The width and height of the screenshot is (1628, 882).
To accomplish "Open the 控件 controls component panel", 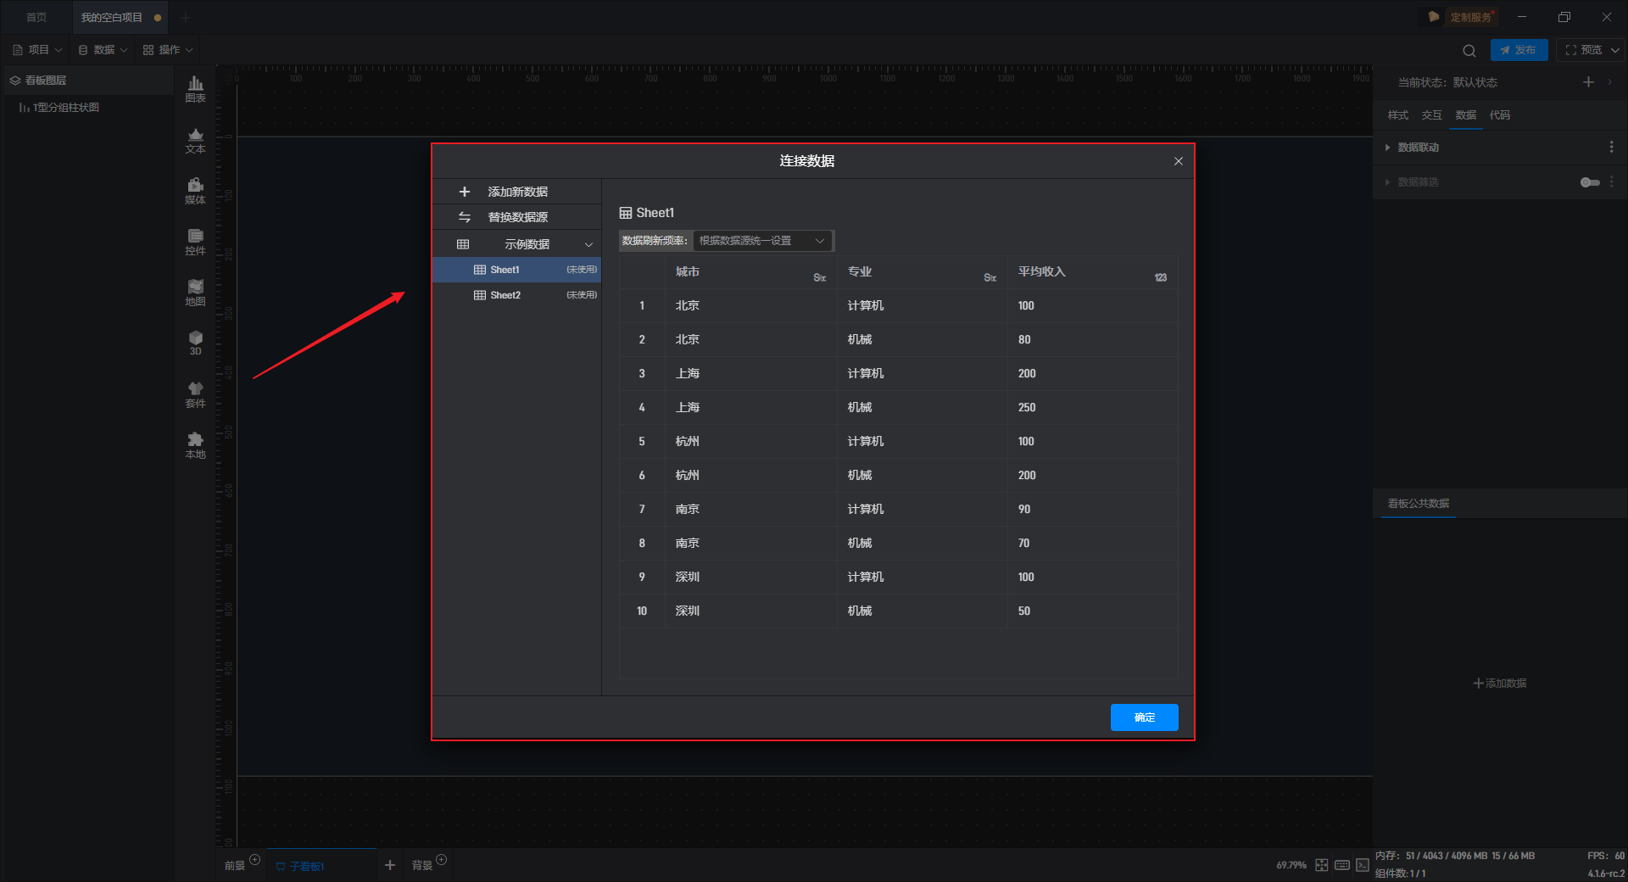I will [x=195, y=242].
